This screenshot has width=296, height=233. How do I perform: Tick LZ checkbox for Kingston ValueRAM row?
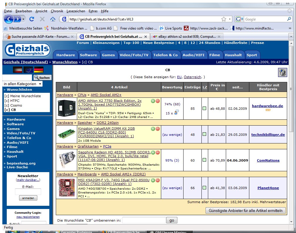(204, 134)
